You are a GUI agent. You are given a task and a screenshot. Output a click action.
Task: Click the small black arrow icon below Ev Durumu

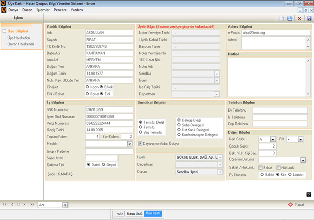pyautogui.click(x=308, y=194)
